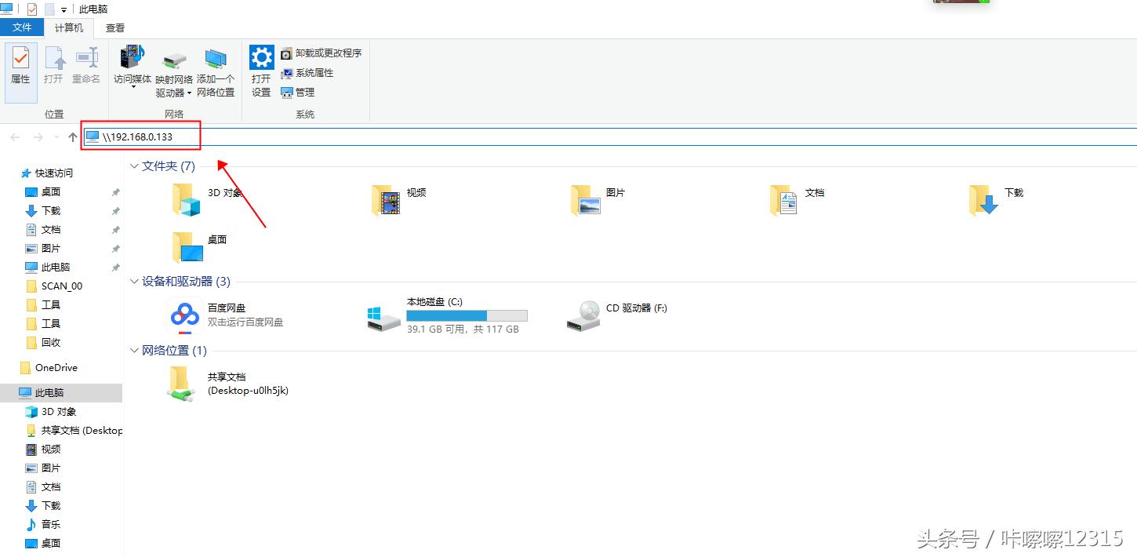Click the "双击运行百度网盘" description text
The image size is (1137, 557).
(x=245, y=322)
